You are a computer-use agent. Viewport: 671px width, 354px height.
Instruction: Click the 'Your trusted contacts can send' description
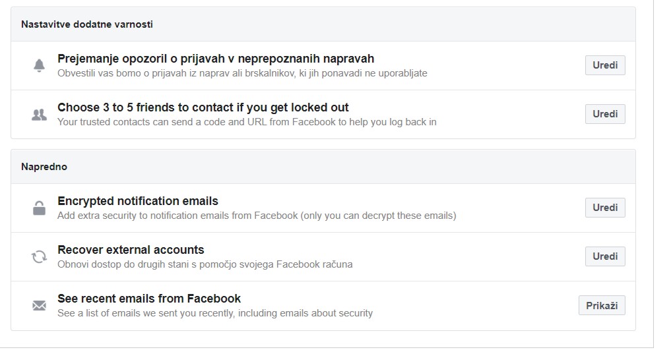coord(247,122)
